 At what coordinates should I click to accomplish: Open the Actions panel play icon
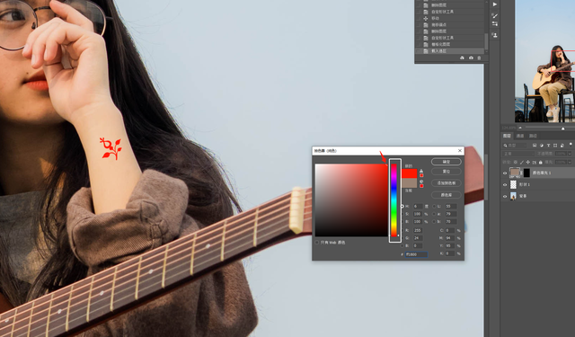click(x=495, y=4)
